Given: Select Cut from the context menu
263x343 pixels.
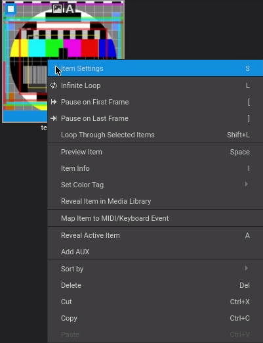Looking at the screenshot, I should coord(155,302).
